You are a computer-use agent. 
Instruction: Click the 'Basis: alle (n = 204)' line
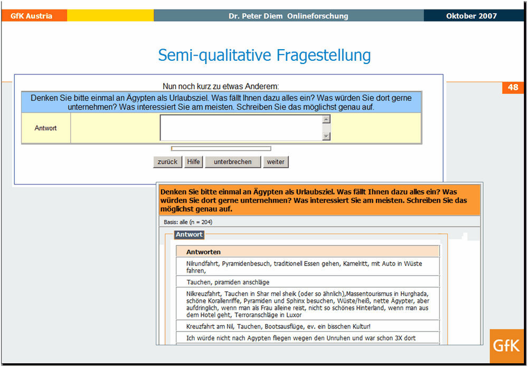coord(188,222)
